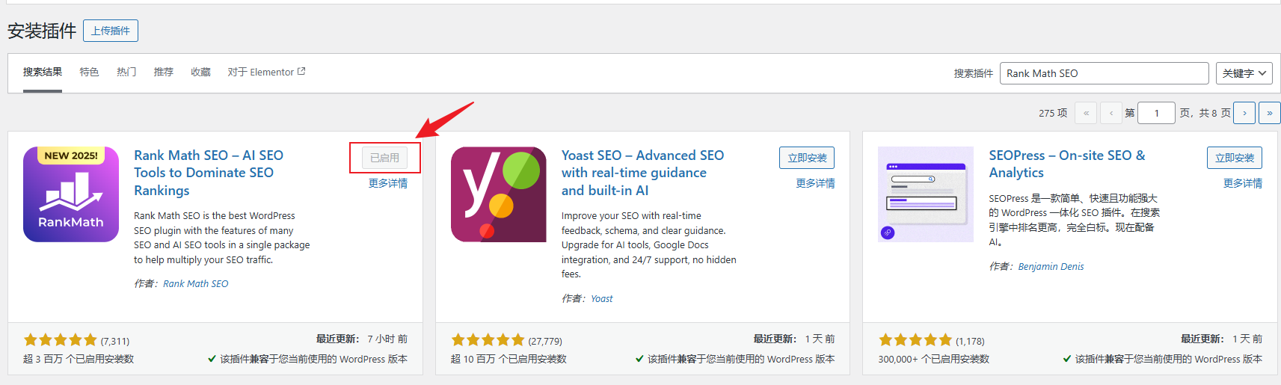Image resolution: width=1281 pixels, height=385 pixels.
Task: Go to the next page arrow
Action: (1244, 113)
